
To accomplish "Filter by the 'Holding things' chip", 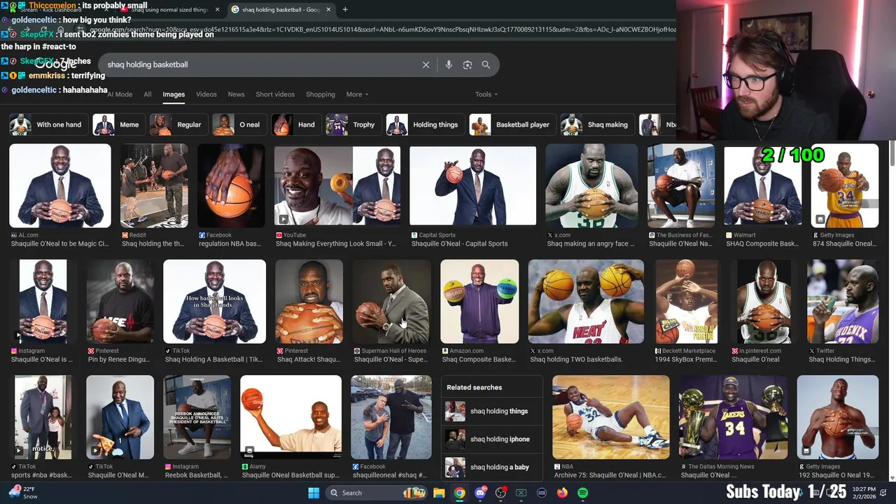I will (424, 125).
